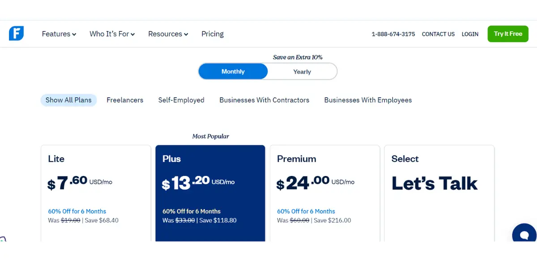Click the CONTACT US link

pos(438,34)
